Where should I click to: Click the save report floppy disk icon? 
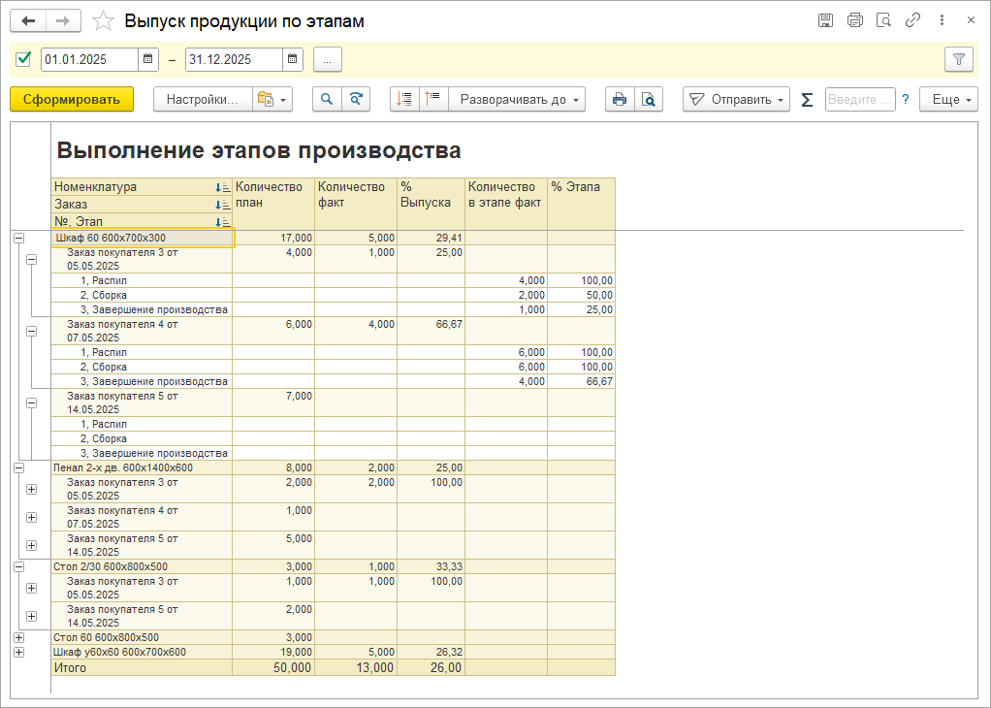click(x=825, y=20)
